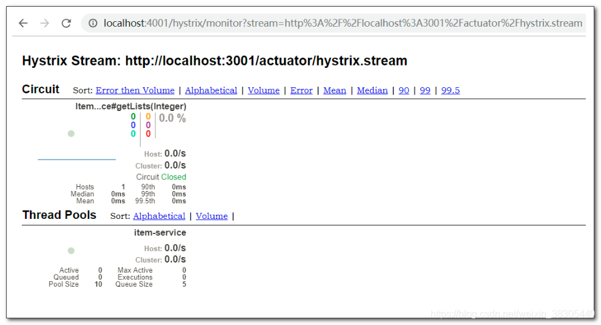This screenshot has width=601, height=325.
Task: Sort circuits by 90 percentile
Action: (x=404, y=90)
